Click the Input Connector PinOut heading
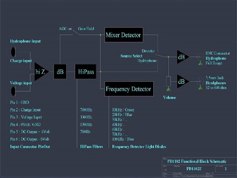 (x=30, y=146)
